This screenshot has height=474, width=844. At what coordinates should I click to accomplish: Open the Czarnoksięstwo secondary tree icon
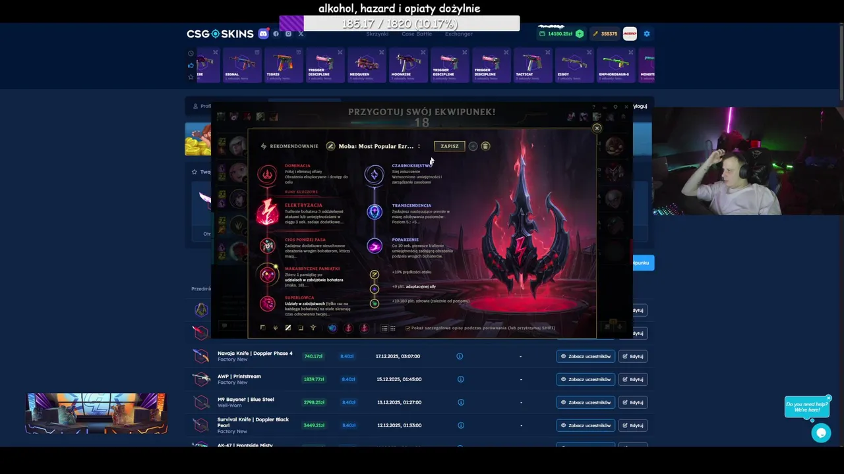(x=374, y=174)
